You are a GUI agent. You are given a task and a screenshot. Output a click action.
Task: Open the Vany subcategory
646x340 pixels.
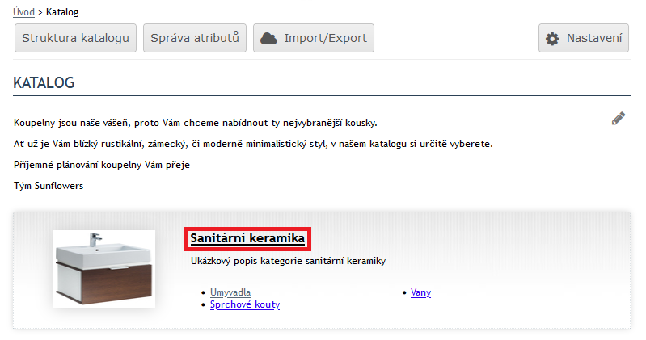coord(420,292)
